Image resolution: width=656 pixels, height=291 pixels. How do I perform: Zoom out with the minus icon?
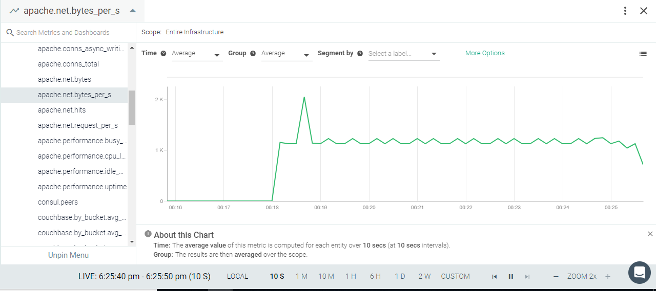[556, 277]
